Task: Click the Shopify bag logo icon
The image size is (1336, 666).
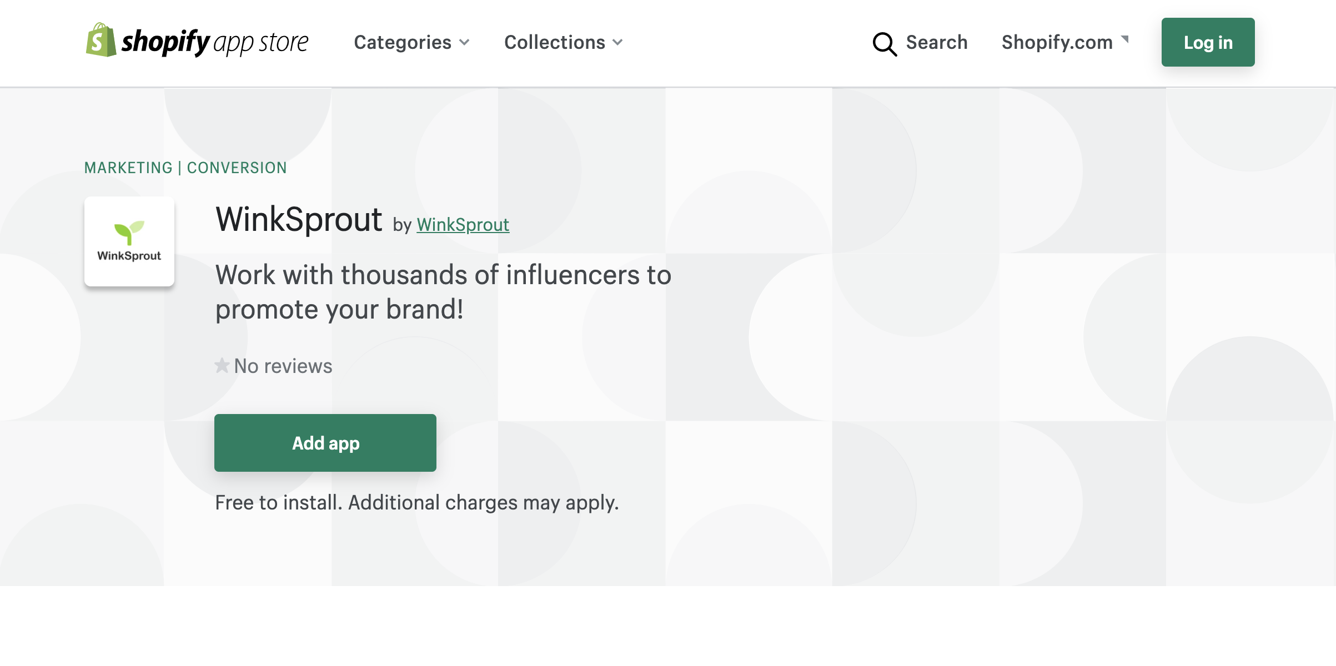Action: [101, 41]
